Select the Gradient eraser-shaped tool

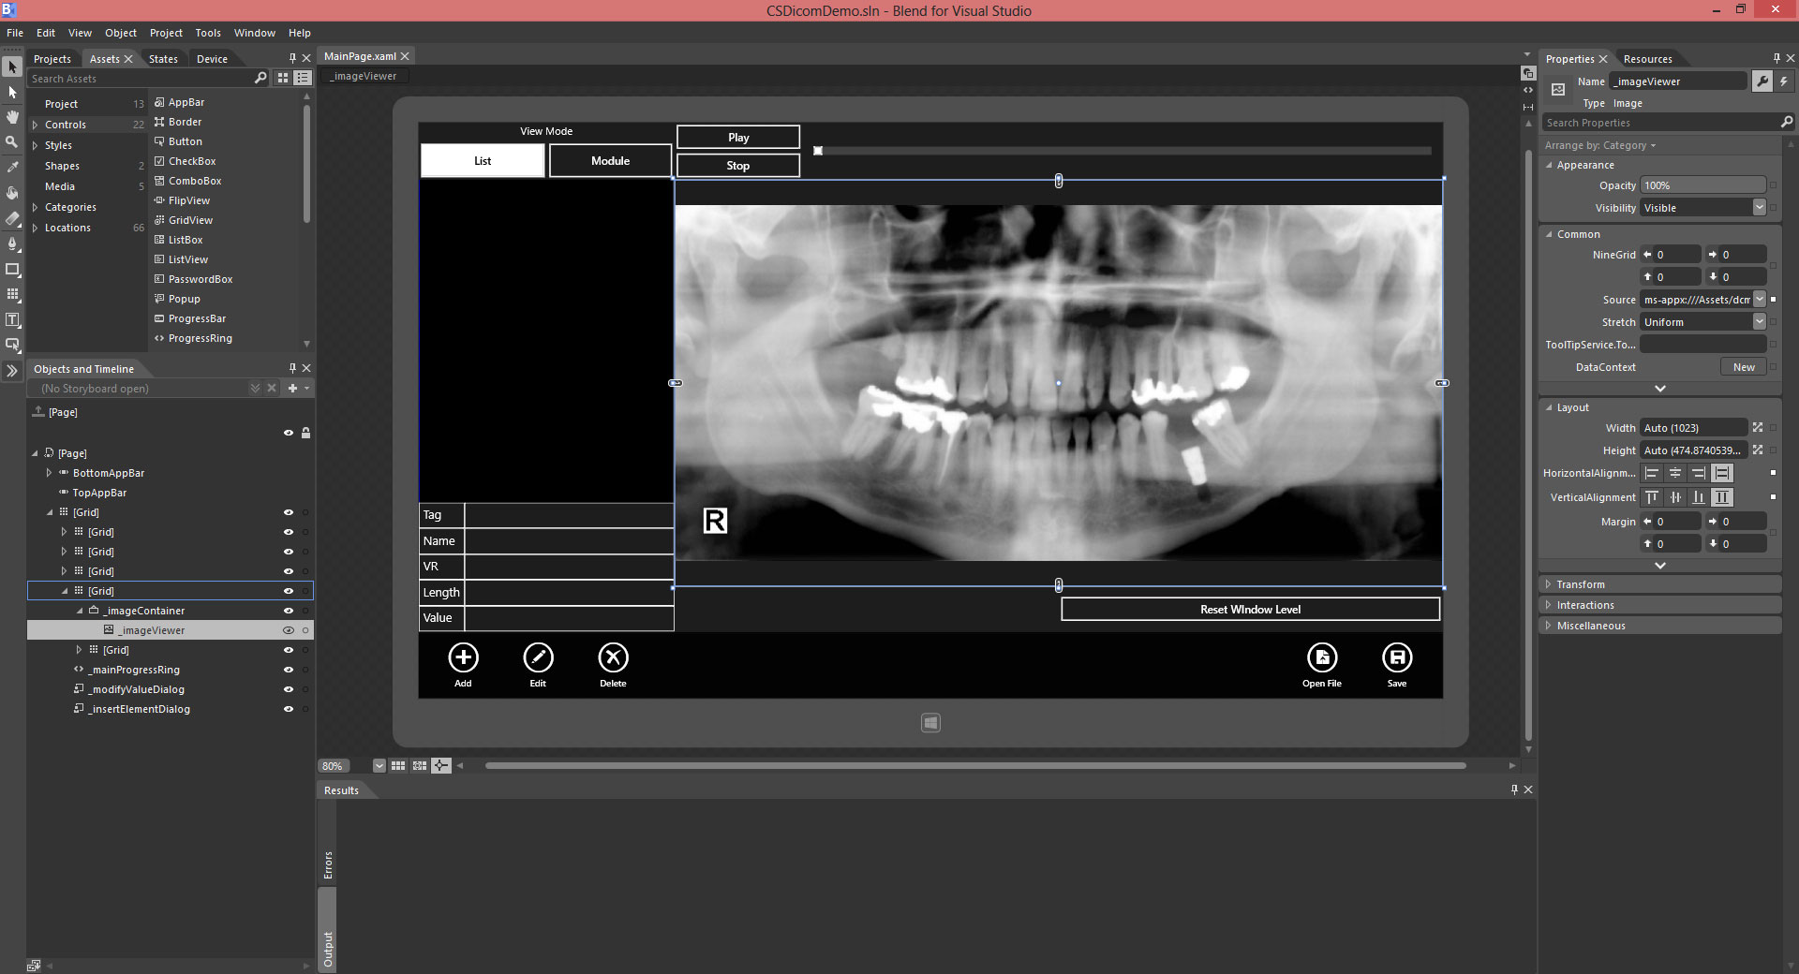[12, 217]
